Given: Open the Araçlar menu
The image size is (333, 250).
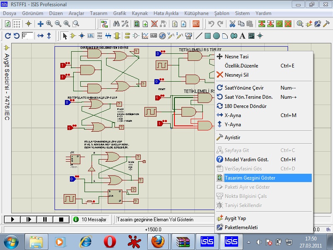Looking at the screenshot, I should point(76,13).
